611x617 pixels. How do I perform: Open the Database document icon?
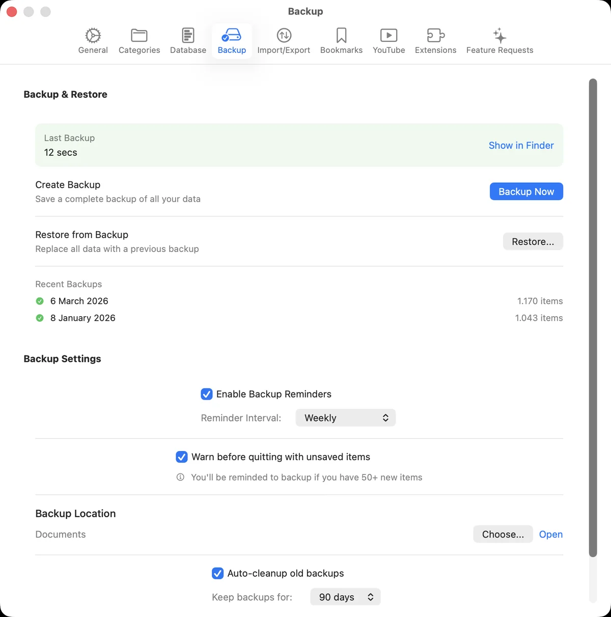(x=188, y=36)
